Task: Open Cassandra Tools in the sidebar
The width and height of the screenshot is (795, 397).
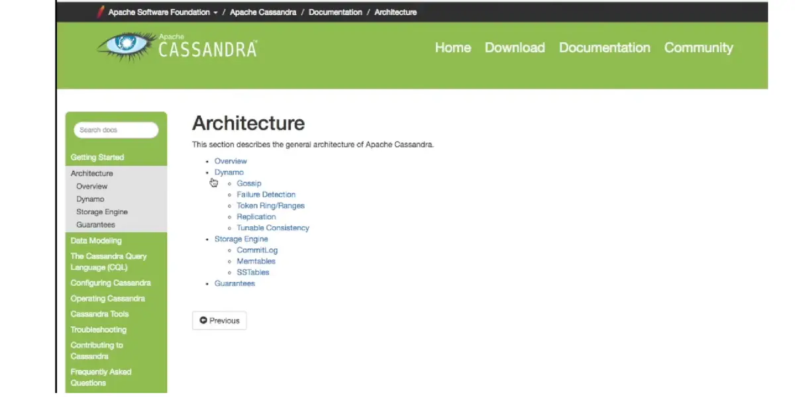Action: (99, 314)
